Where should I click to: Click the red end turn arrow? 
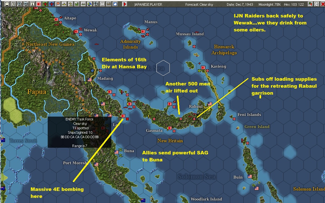[125, 4]
